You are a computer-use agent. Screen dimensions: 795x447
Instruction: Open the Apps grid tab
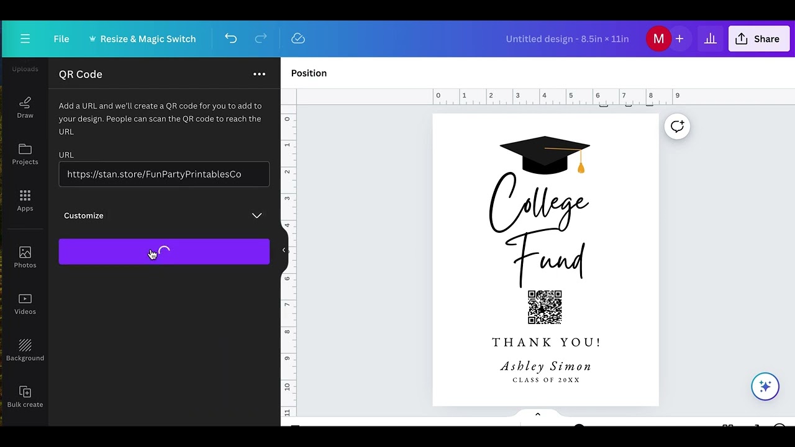(25, 201)
